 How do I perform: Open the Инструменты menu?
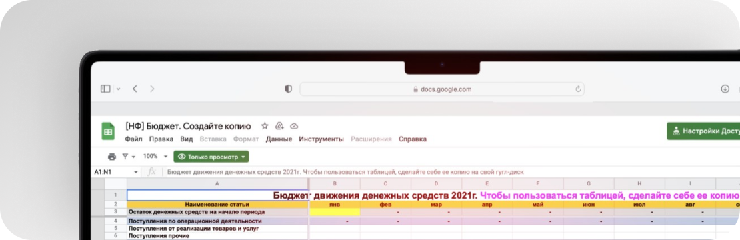pos(321,139)
